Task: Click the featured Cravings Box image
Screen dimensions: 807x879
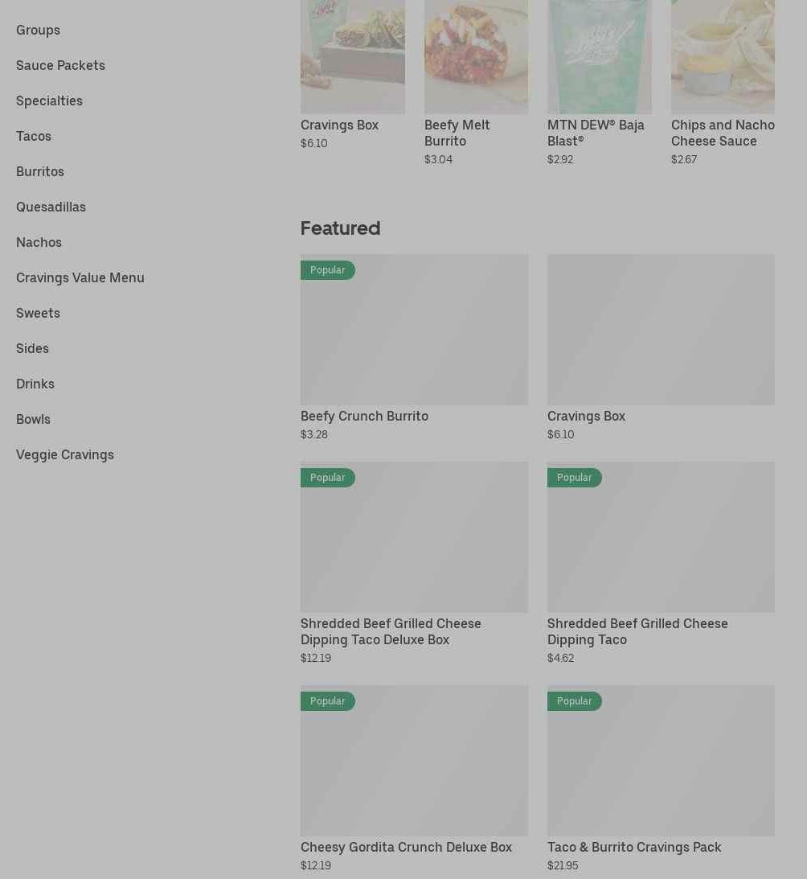Action: tap(662, 330)
